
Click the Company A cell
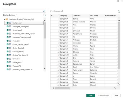pos(66,19)
